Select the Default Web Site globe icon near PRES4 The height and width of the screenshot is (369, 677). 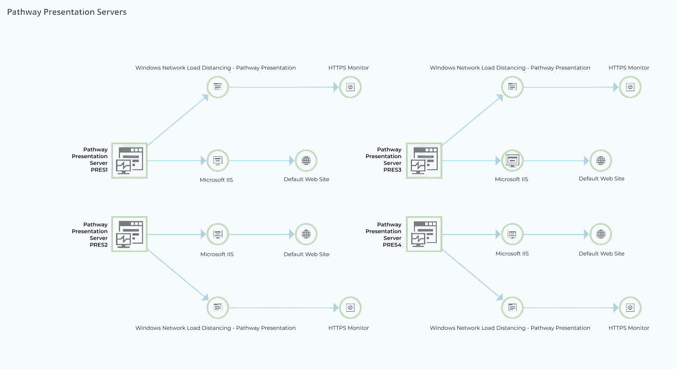click(601, 234)
